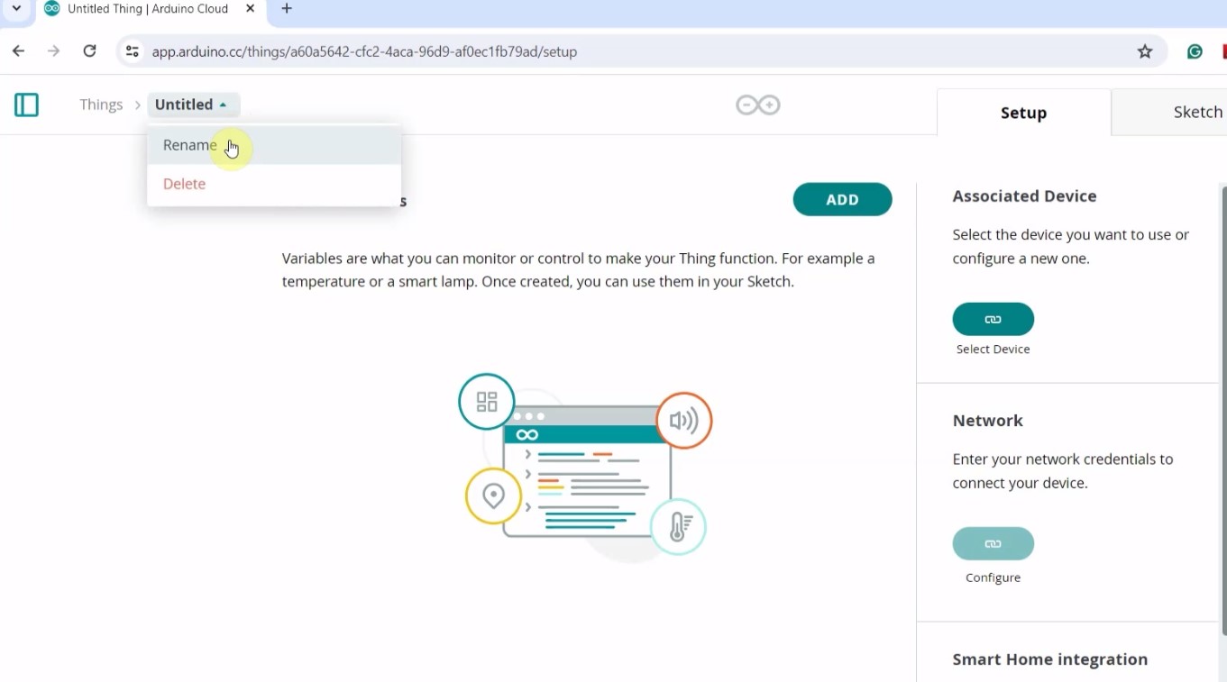The height and width of the screenshot is (682, 1227).
Task: Expand the browser tab search dropdown
Action: pyautogui.click(x=16, y=9)
